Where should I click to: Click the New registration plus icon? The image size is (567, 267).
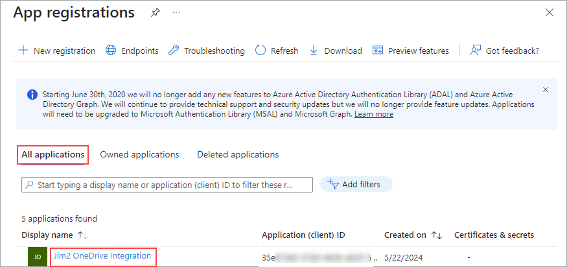(23, 51)
